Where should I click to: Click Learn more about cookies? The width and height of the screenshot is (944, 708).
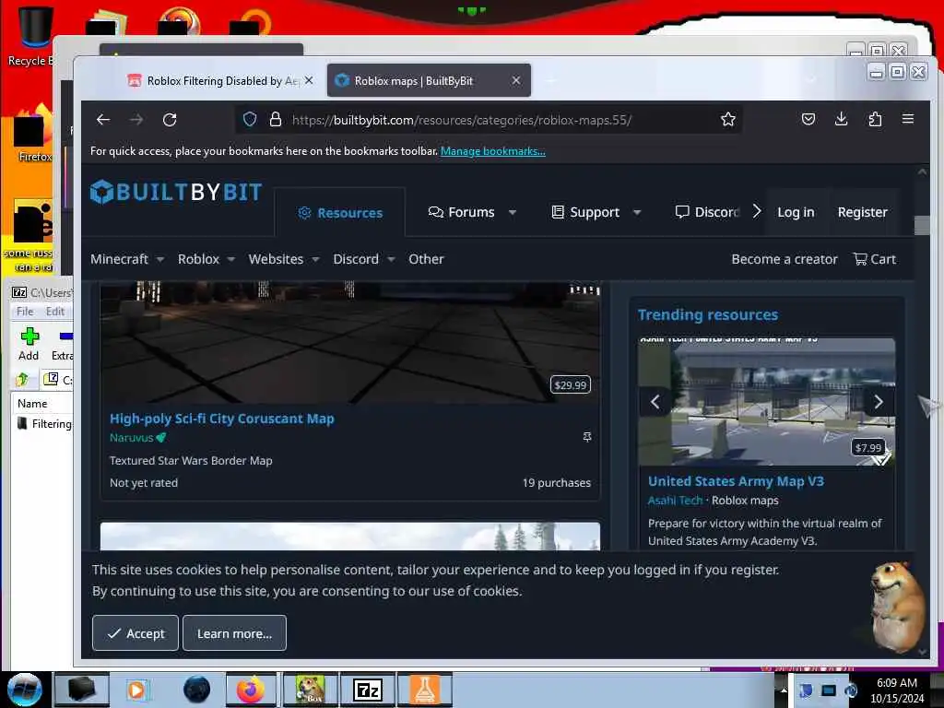[x=234, y=633]
